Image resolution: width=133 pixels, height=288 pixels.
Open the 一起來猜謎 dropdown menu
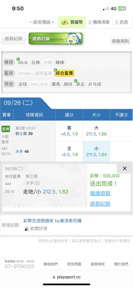point(42,22)
